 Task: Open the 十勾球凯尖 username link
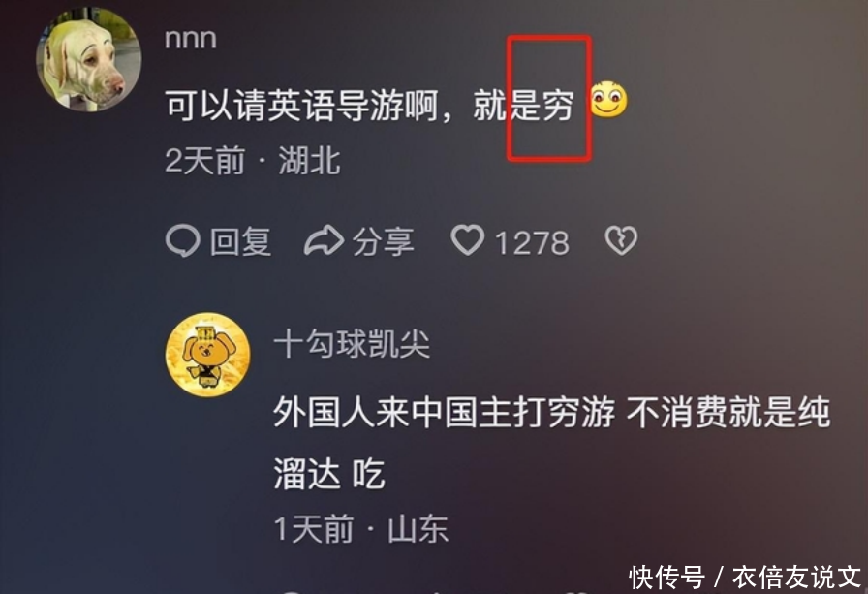click(352, 343)
